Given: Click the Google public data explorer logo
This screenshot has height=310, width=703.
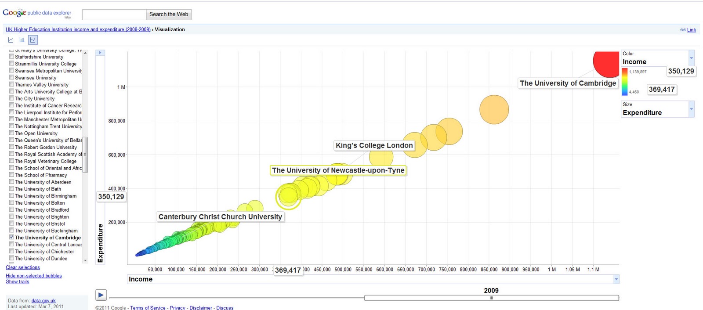Looking at the screenshot, I should pos(37,13).
